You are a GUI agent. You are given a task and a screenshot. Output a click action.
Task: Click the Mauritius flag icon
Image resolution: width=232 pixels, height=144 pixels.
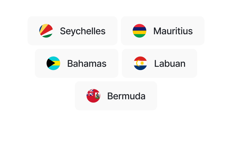139,31
